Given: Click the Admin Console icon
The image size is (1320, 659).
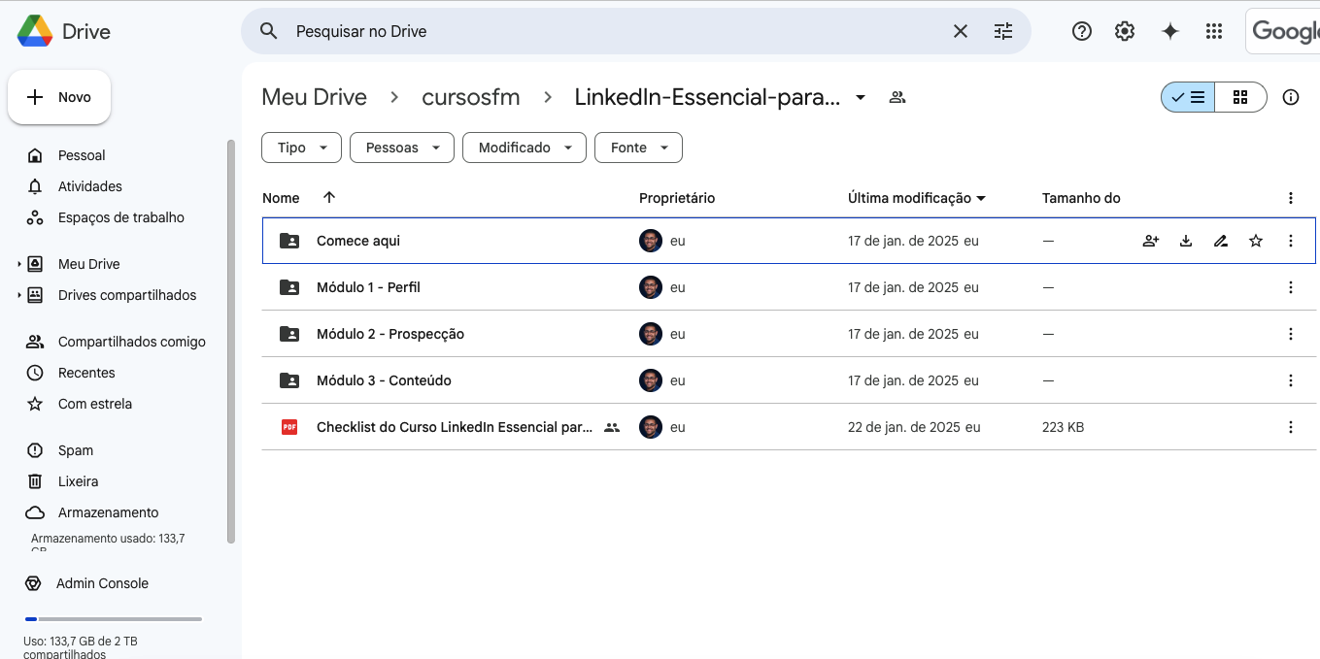Looking at the screenshot, I should coord(33,583).
